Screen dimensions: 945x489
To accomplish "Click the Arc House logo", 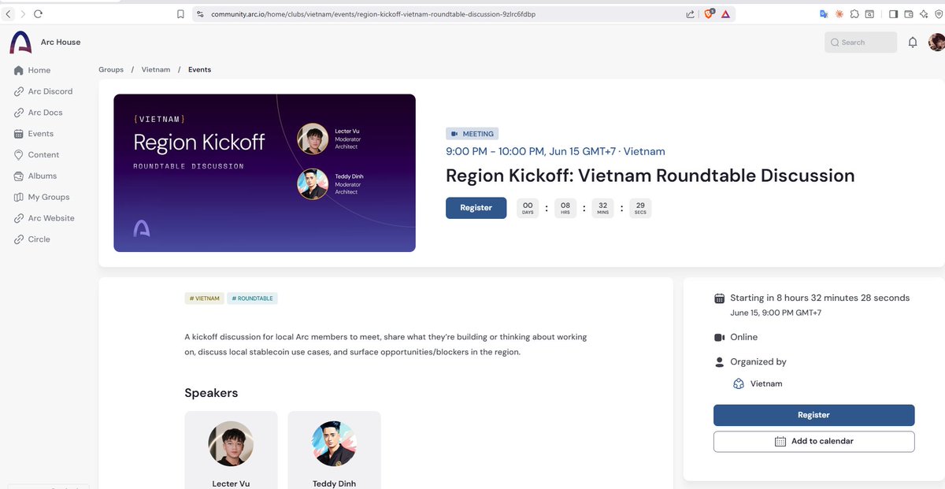I will (20, 43).
